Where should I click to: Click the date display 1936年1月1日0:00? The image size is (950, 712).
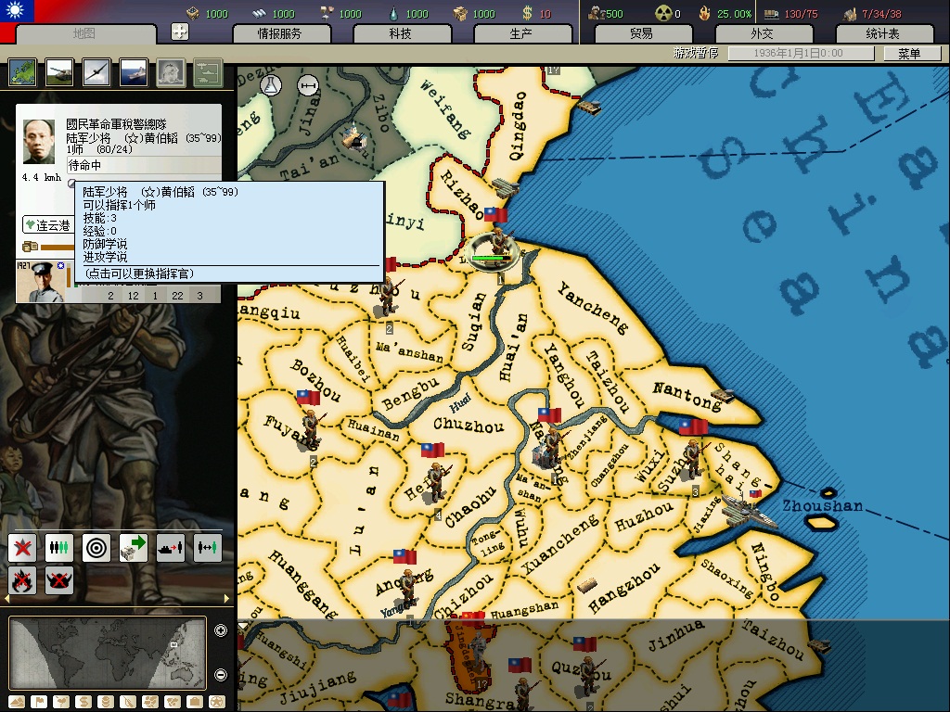pyautogui.click(x=801, y=53)
